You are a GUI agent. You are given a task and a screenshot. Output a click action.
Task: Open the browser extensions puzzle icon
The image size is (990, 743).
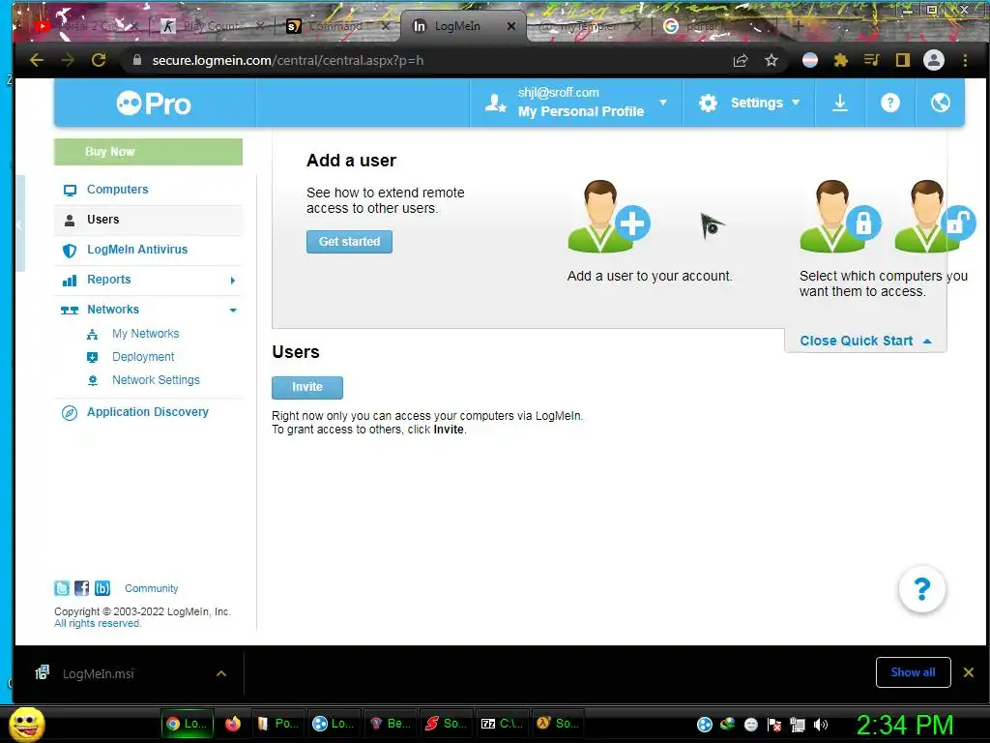tap(840, 60)
